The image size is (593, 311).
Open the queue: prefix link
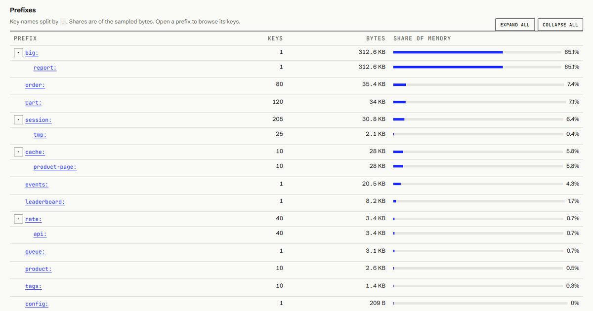point(35,252)
